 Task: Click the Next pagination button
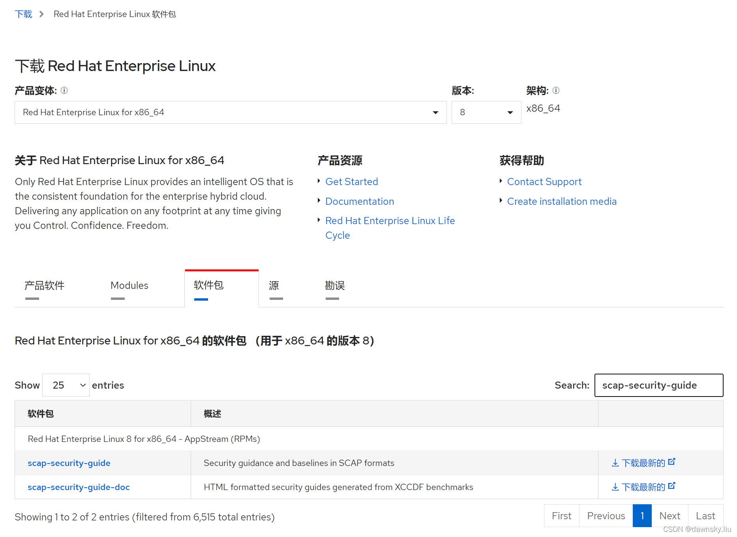tap(669, 516)
